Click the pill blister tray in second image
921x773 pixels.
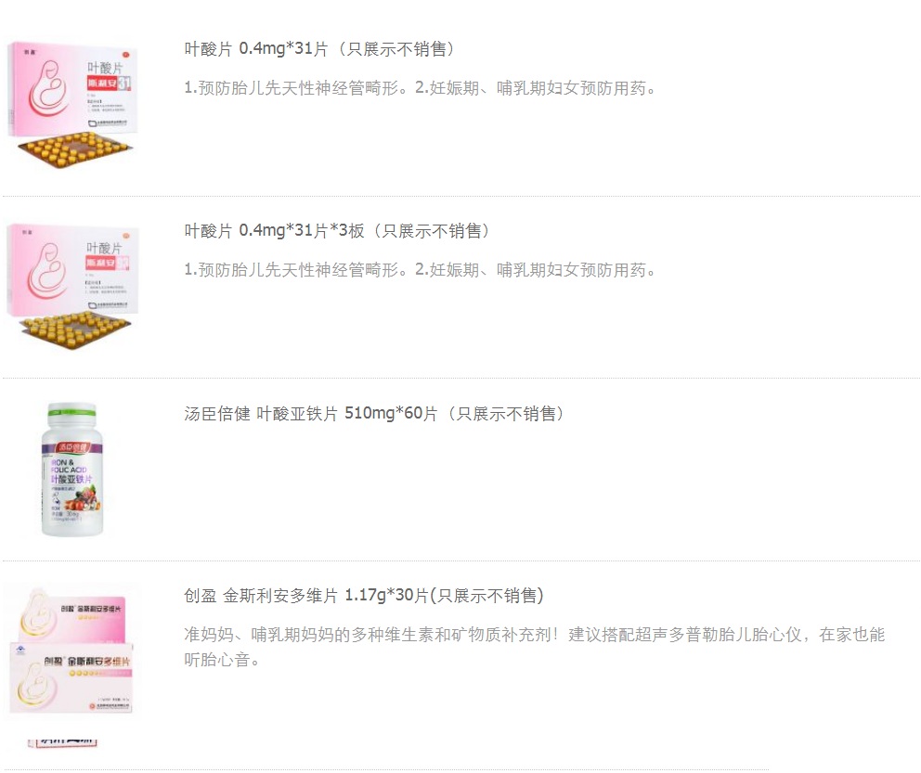74,331
